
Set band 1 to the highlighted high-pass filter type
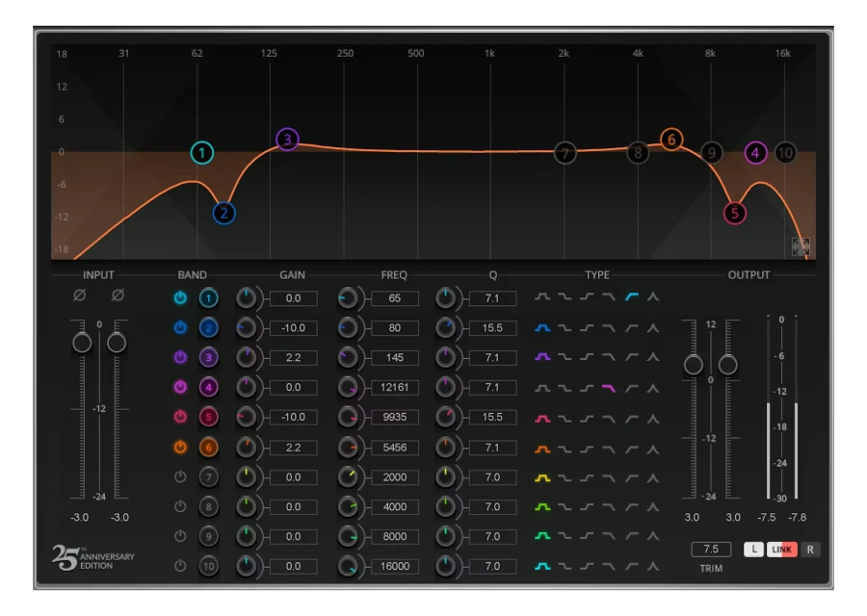tap(631, 297)
